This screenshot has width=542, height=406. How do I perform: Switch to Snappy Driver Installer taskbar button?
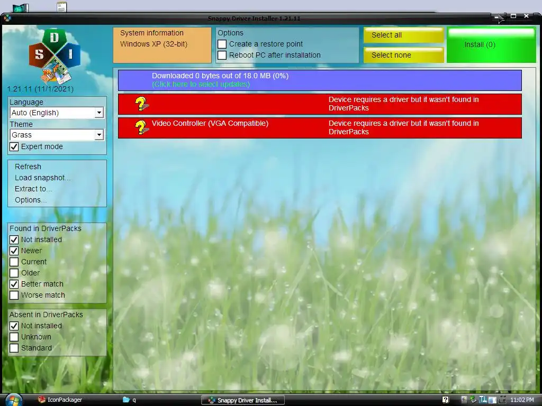(243, 400)
